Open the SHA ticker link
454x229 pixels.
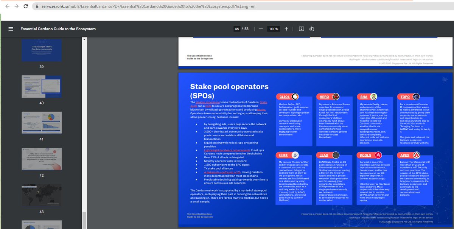coord(364,97)
